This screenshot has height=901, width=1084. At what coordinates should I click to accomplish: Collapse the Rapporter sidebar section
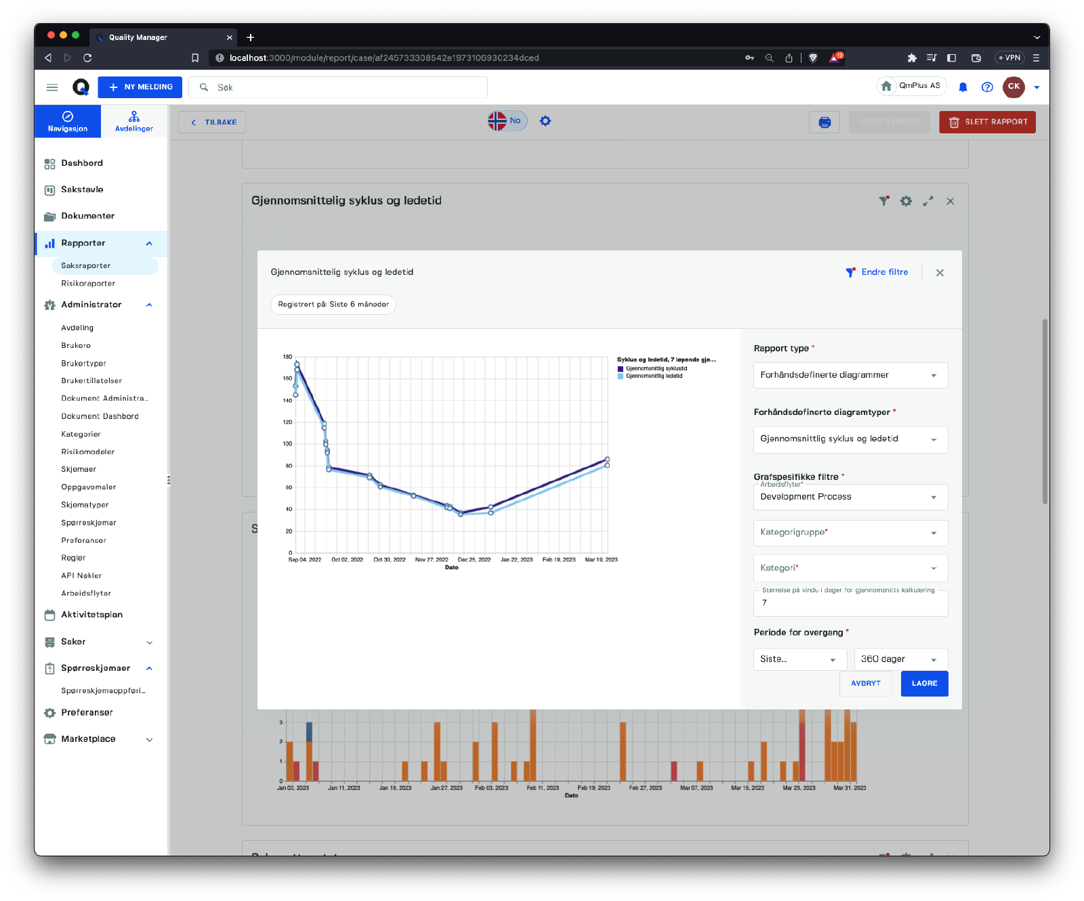(149, 244)
